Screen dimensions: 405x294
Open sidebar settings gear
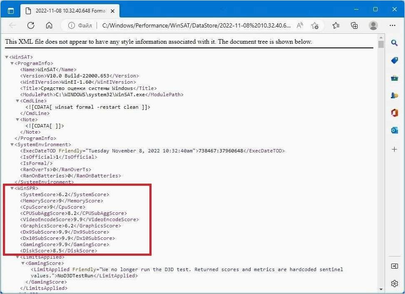coord(394,284)
